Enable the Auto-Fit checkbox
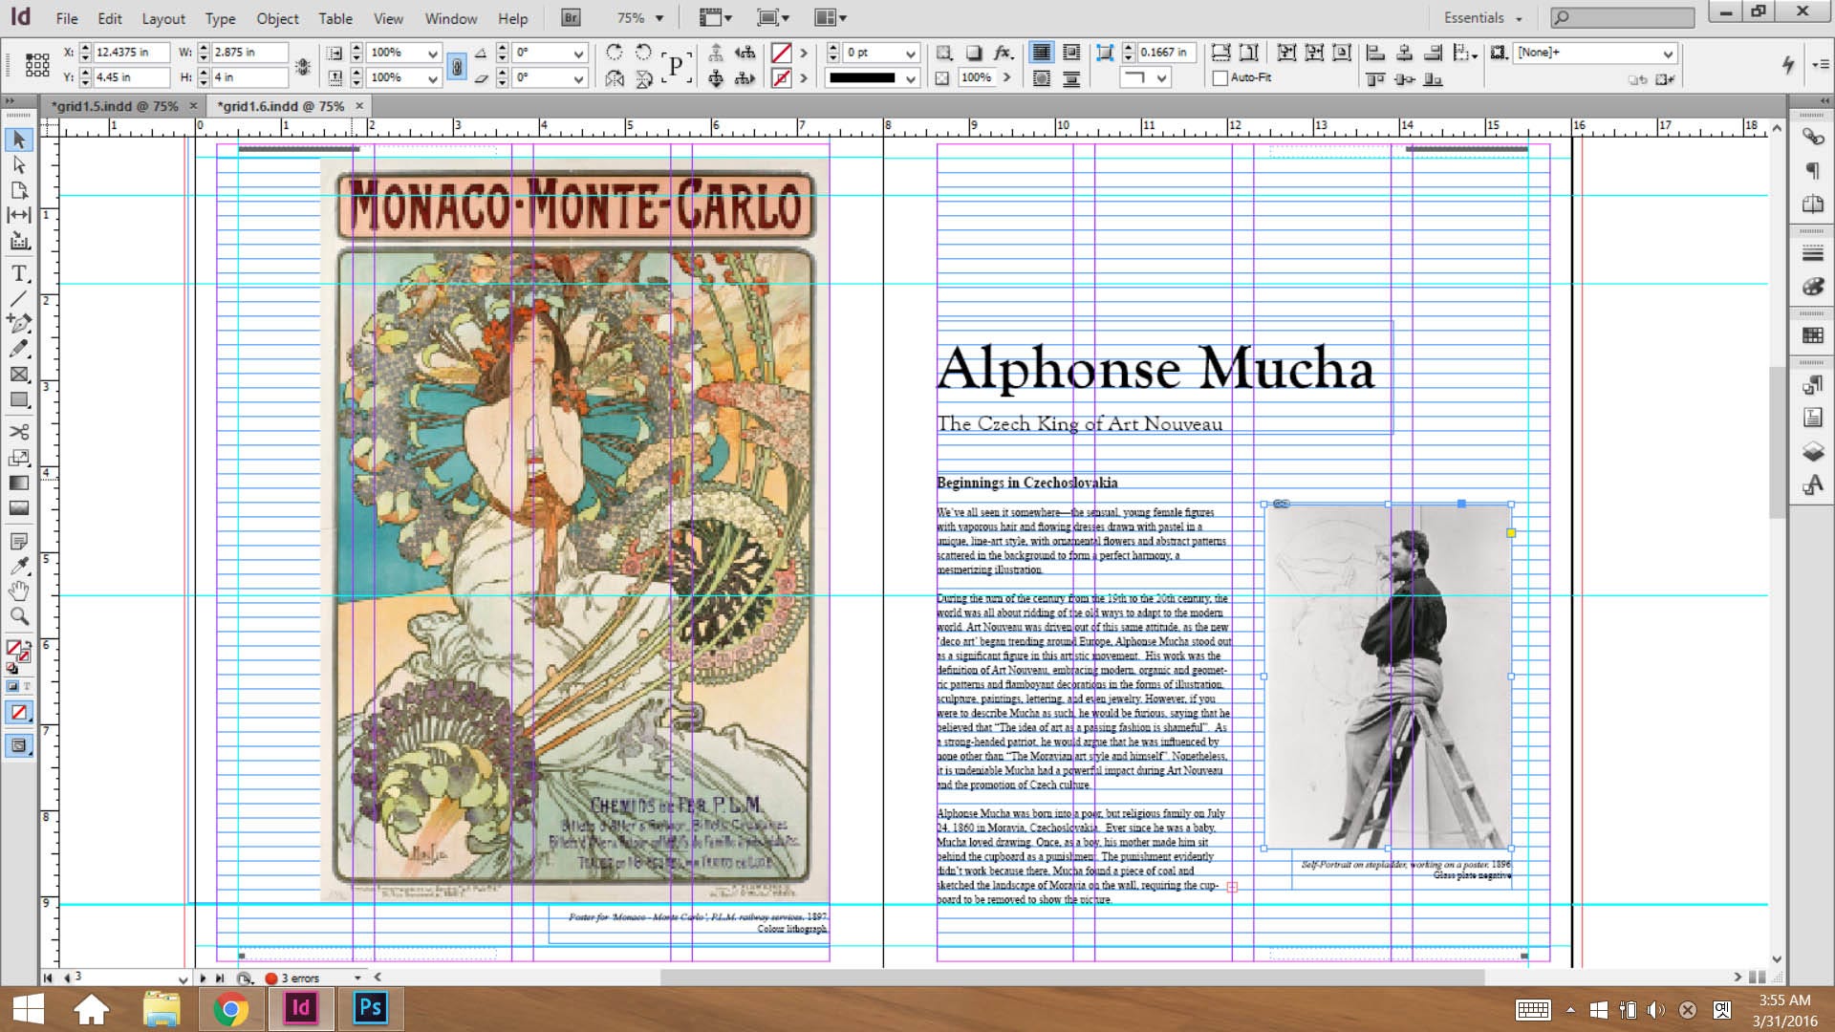This screenshot has width=1835, height=1032. click(1220, 78)
